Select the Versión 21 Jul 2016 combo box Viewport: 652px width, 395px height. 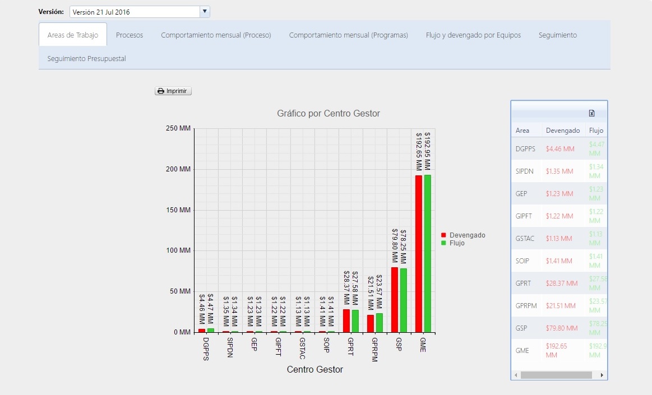[x=140, y=12]
